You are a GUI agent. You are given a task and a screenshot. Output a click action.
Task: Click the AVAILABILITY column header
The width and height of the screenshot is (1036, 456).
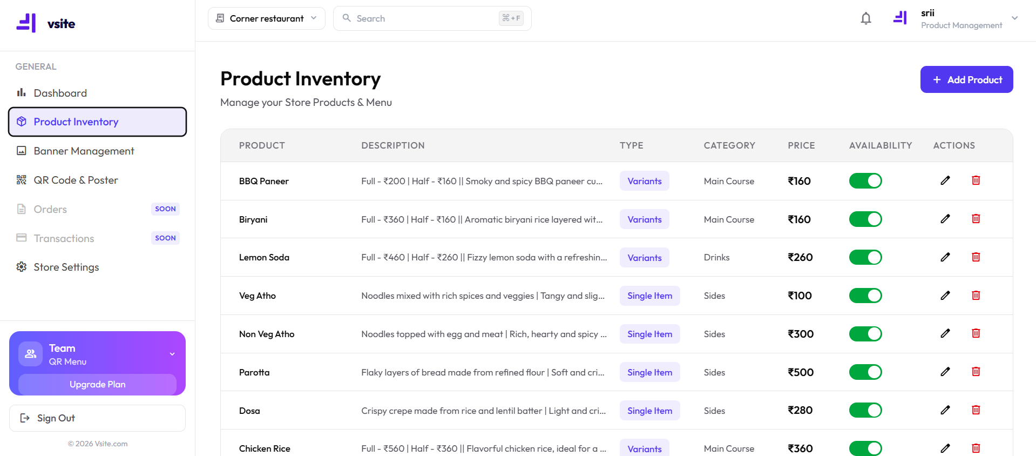881,145
